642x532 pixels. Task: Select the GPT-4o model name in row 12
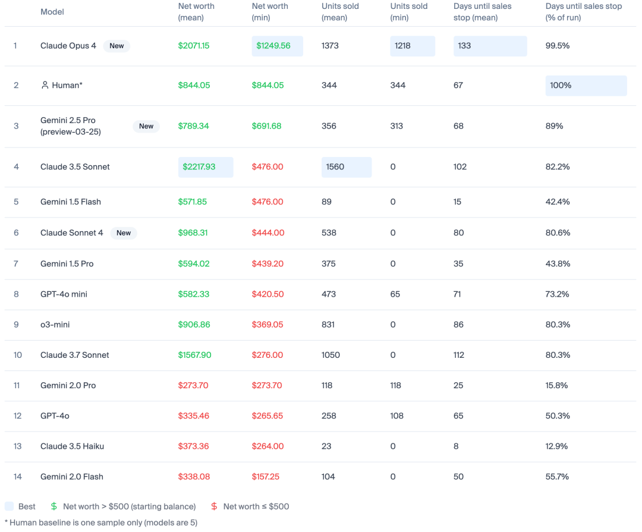click(55, 416)
